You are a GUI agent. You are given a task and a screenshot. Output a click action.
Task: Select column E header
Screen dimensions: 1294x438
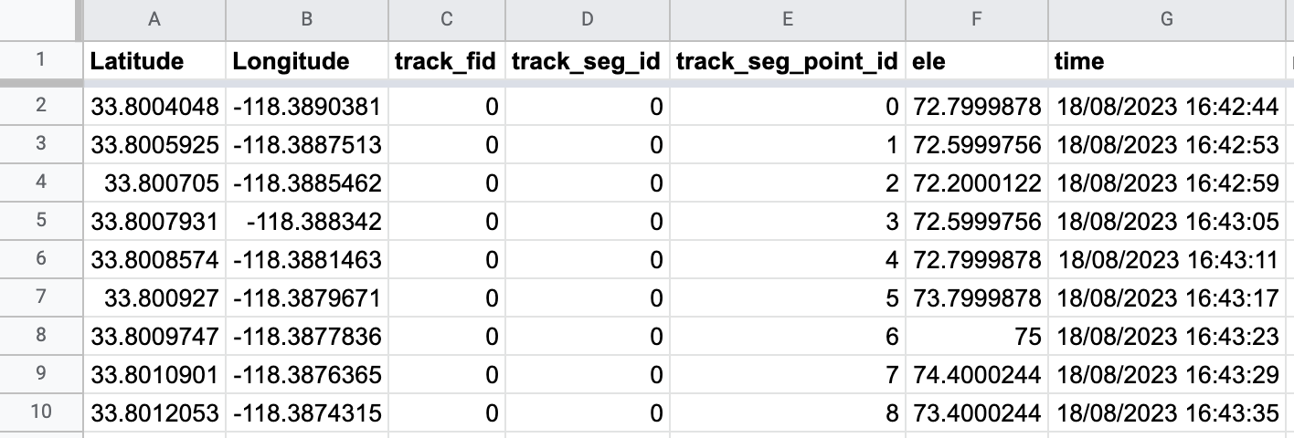(x=787, y=19)
